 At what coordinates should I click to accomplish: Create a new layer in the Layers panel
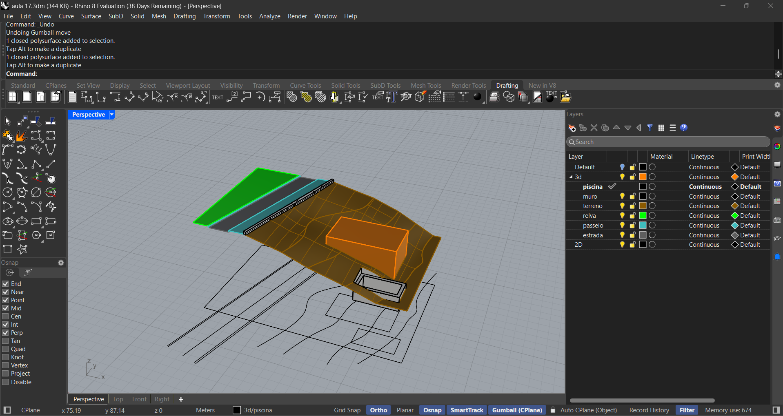coord(571,128)
